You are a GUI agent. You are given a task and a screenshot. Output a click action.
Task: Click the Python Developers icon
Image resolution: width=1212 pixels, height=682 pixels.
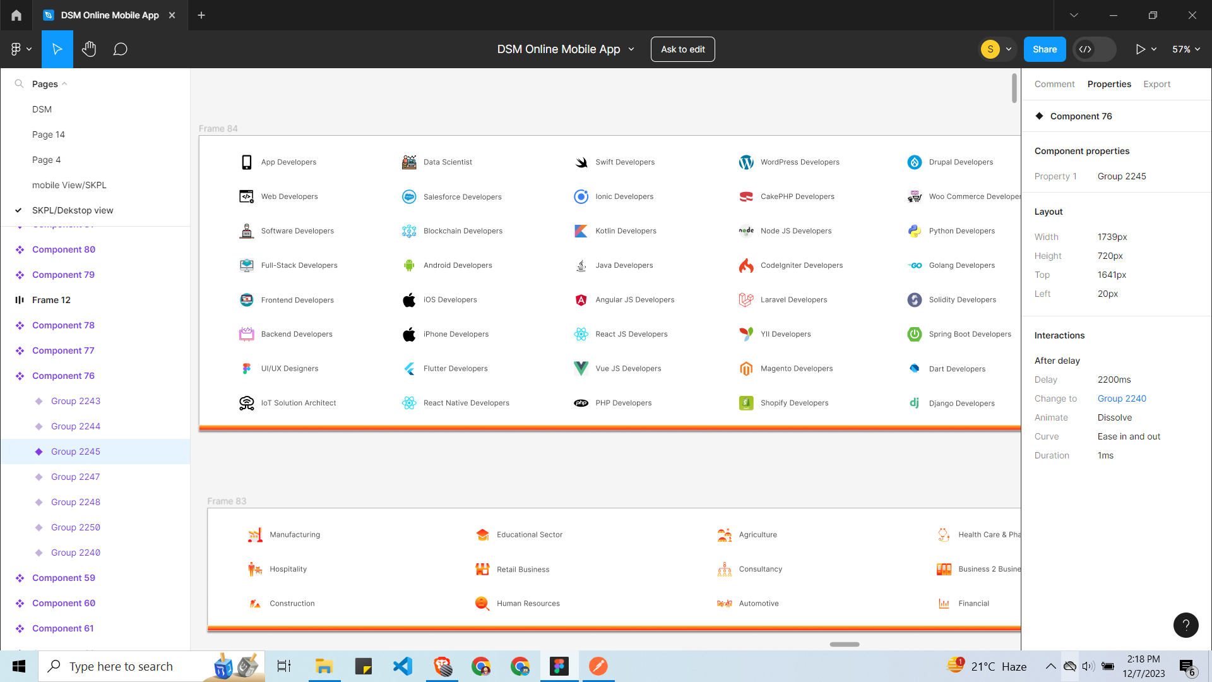coord(914,231)
